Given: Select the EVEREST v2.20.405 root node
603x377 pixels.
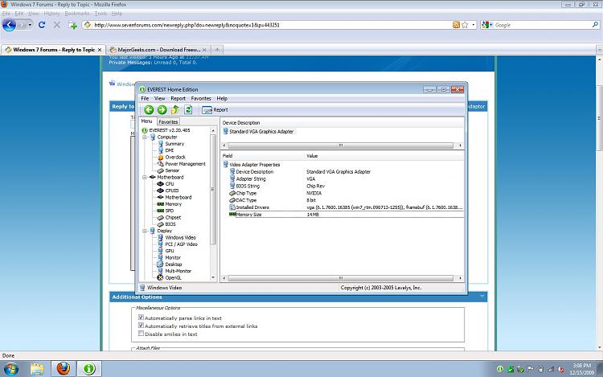Looking at the screenshot, I should [x=170, y=130].
